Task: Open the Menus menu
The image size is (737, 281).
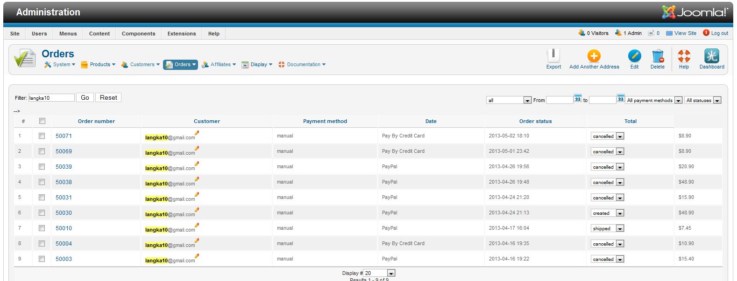Action: coord(68,34)
